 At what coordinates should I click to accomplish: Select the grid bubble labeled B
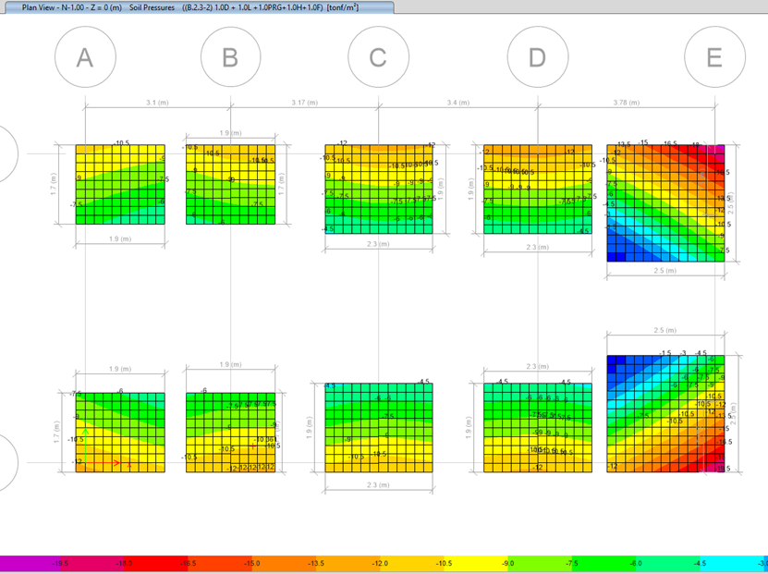230,57
